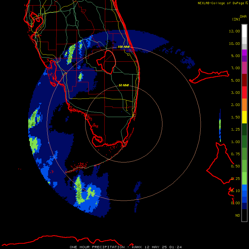Select the 5.00 legend value

click(x=235, y=80)
